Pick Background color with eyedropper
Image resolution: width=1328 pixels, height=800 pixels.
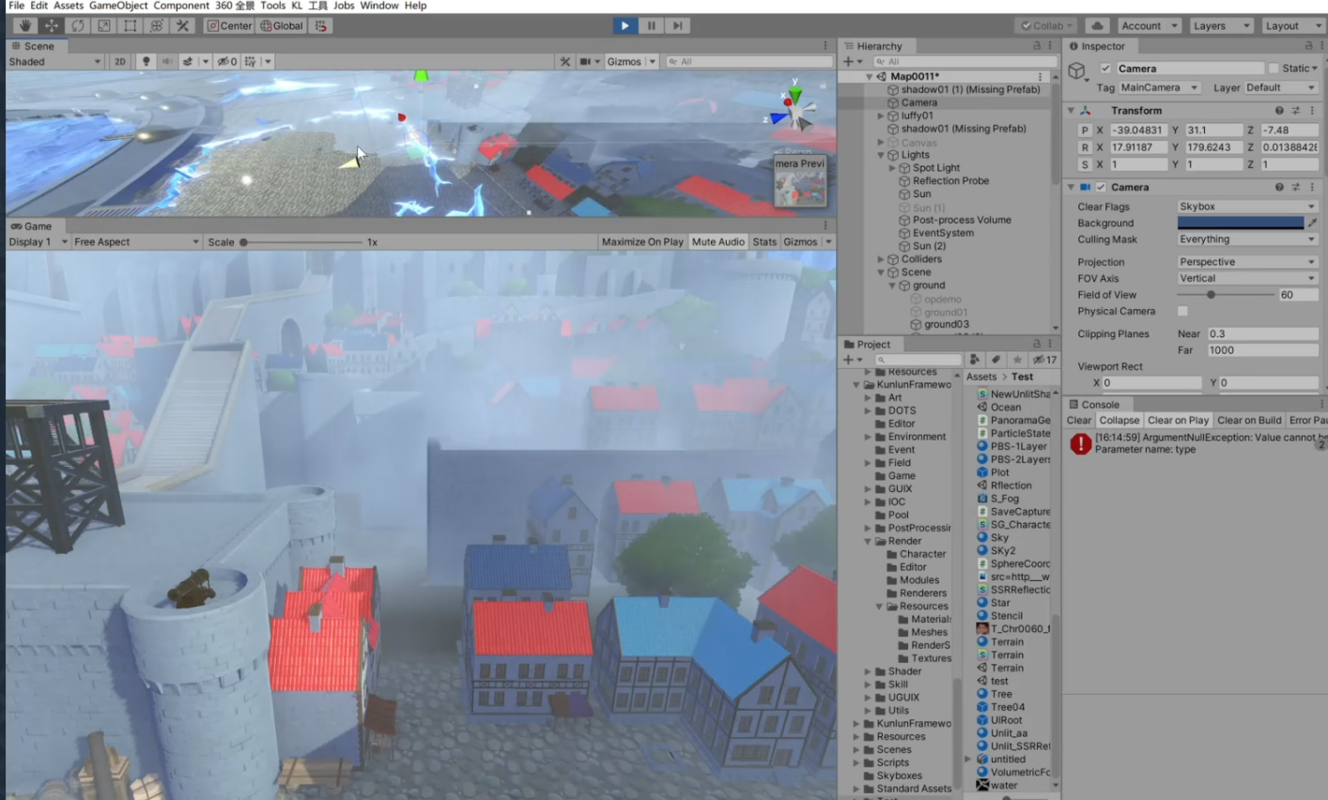click(x=1312, y=223)
